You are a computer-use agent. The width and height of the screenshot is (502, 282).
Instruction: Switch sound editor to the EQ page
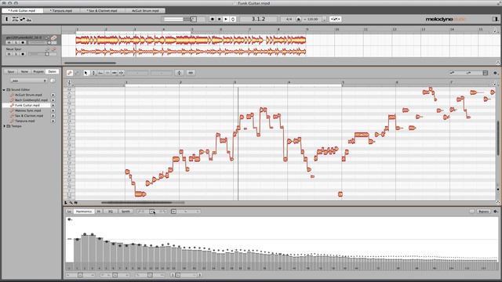(111, 211)
